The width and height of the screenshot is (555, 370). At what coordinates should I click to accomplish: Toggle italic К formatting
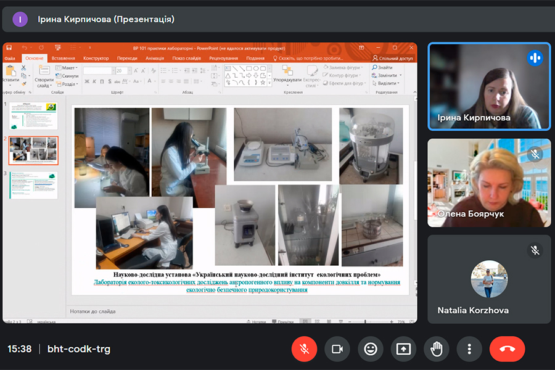[94, 81]
